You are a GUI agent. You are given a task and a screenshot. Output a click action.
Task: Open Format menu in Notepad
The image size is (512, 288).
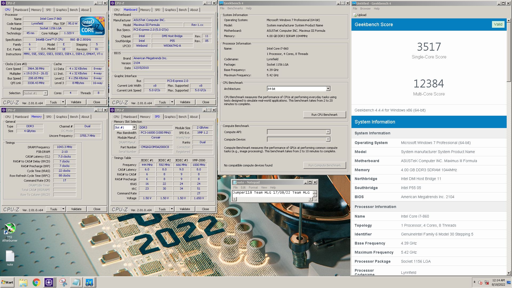(253, 187)
